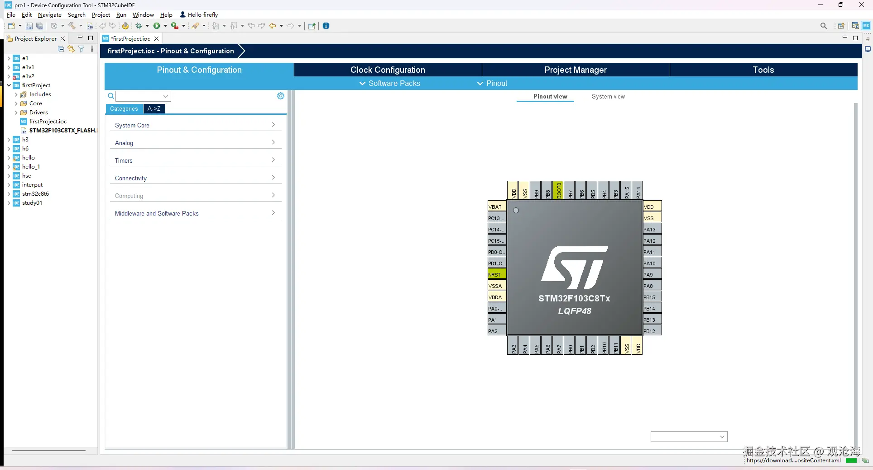
Task: Select pin PA9 on the chip
Action: 652,274
